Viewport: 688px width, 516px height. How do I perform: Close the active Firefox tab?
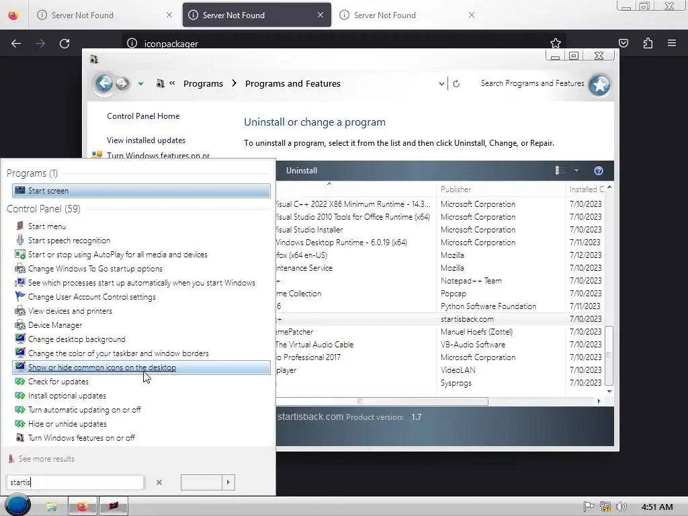click(x=320, y=15)
